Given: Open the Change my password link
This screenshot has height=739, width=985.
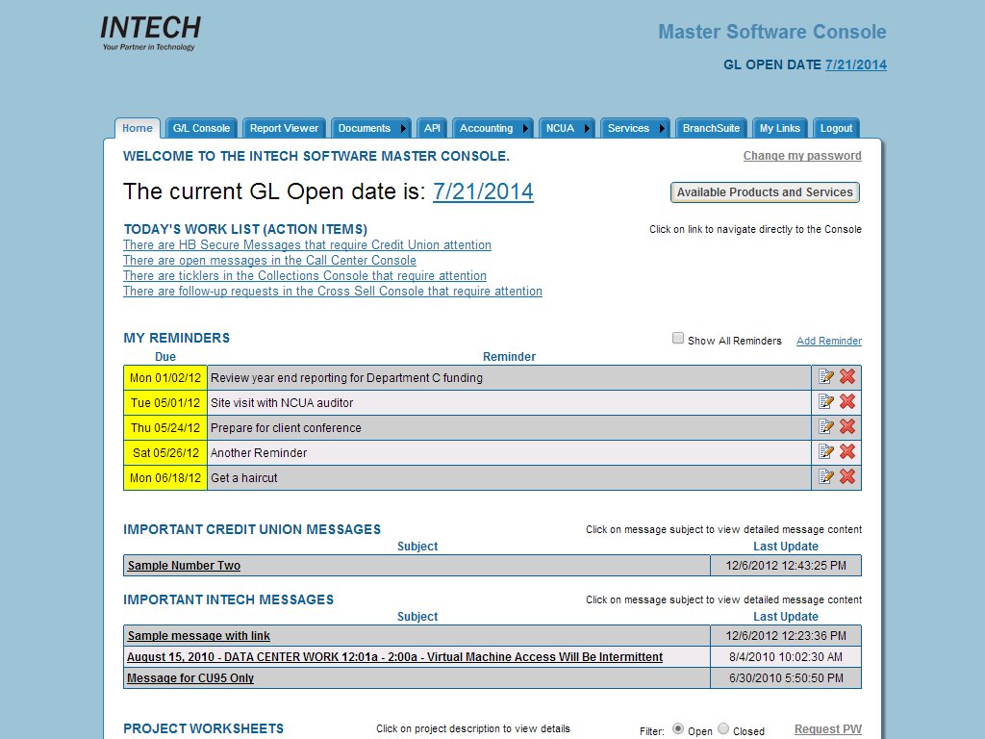Looking at the screenshot, I should coord(802,156).
